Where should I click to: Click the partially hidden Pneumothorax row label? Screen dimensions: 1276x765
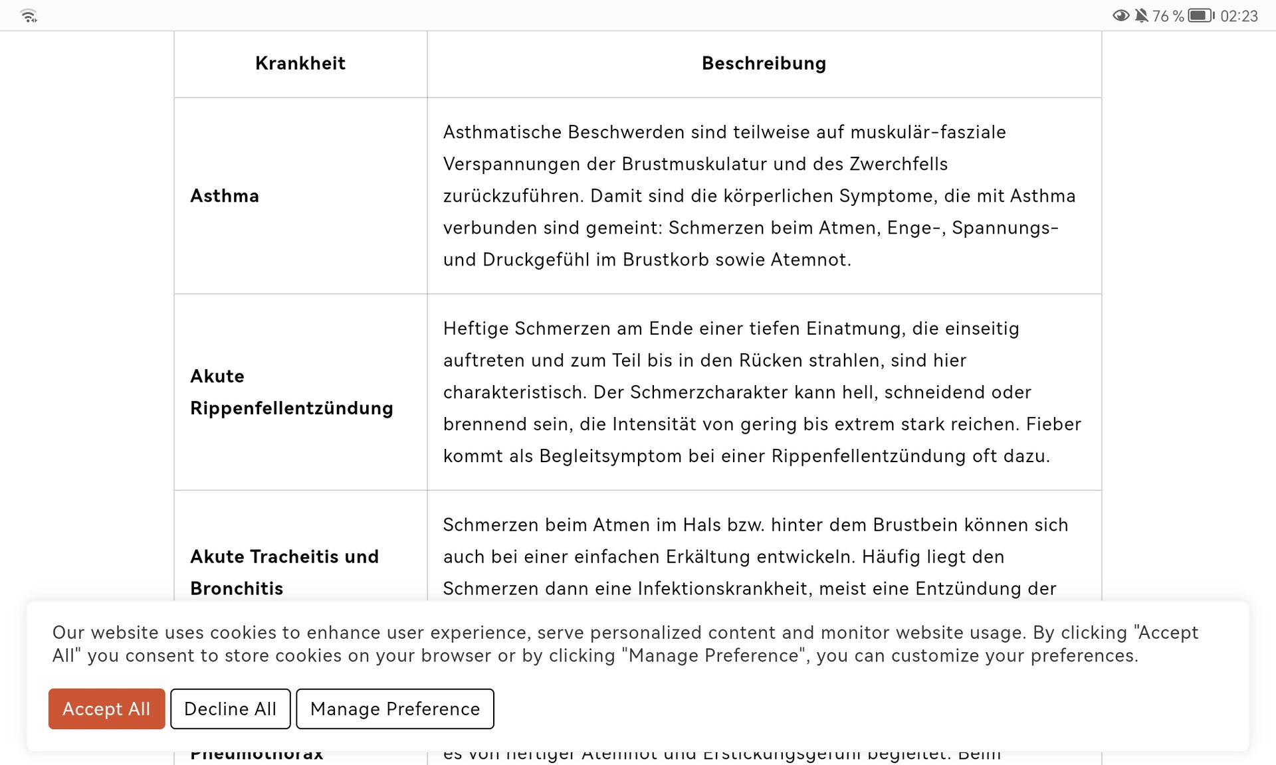[x=257, y=755]
